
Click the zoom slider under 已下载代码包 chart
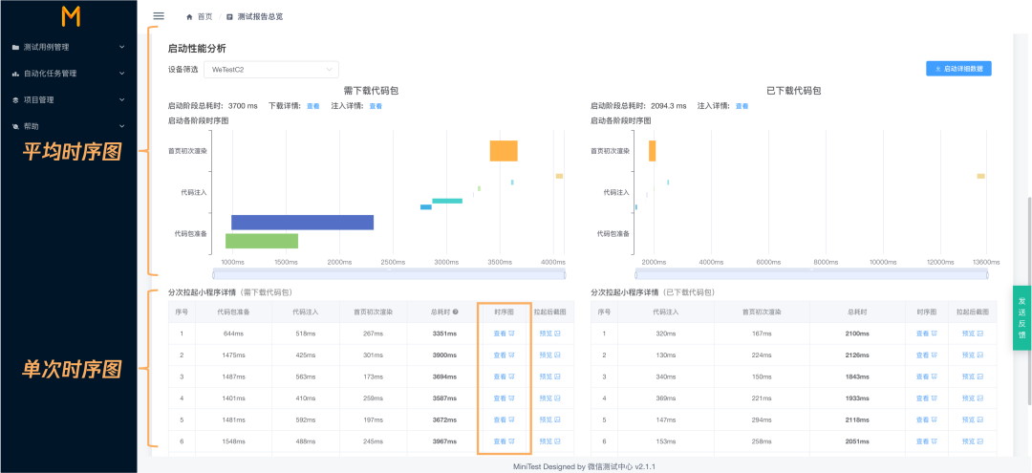click(x=811, y=273)
